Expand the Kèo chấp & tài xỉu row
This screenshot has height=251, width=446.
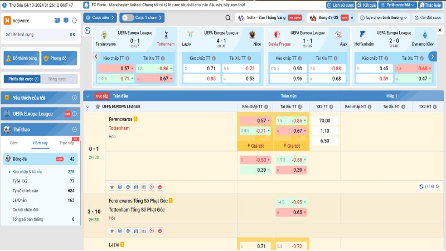[x=40, y=172]
